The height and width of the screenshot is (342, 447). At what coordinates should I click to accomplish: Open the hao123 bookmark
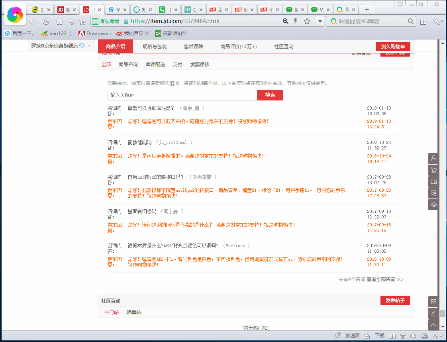pos(57,33)
